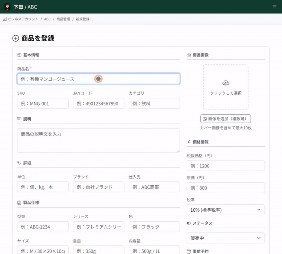
Task: Click the calendar icon beside 事前予約
Action: pyautogui.click(x=188, y=251)
